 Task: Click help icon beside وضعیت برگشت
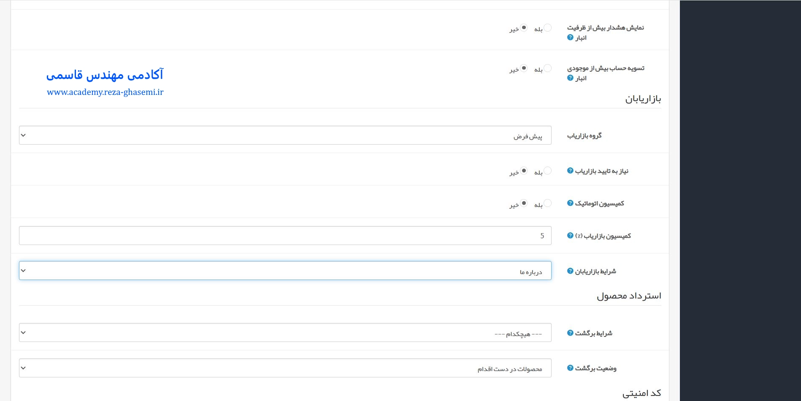[x=570, y=368]
